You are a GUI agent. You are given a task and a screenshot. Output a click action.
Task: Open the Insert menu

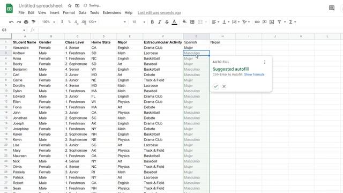click(54, 13)
